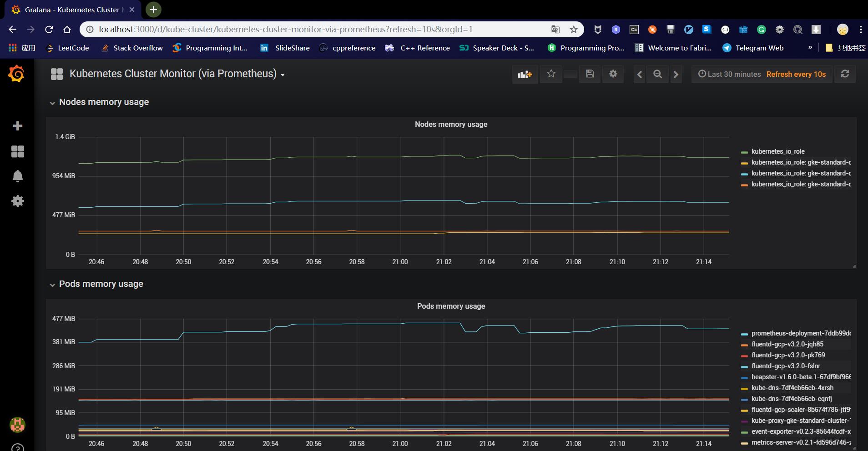Save the dashboard with disk icon
The width and height of the screenshot is (868, 451).
590,74
